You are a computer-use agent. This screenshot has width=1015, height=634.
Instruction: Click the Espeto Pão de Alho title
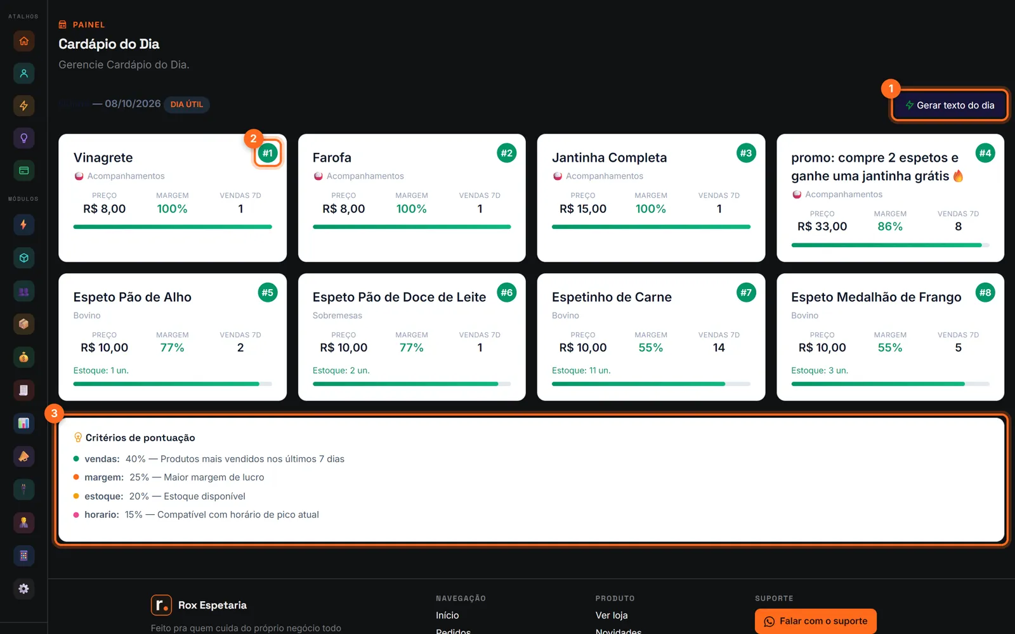[x=132, y=297]
